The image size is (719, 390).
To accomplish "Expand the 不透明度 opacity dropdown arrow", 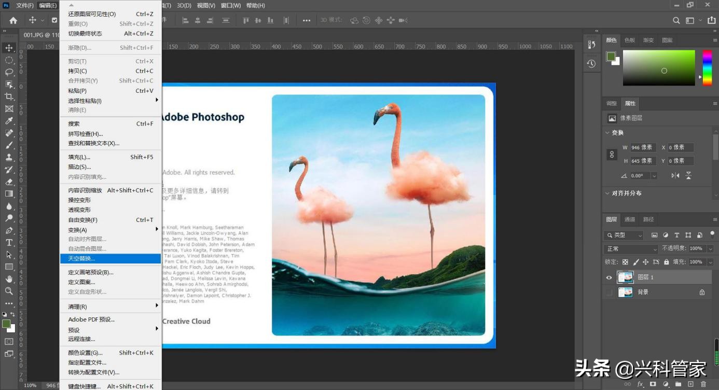I will [x=710, y=249].
